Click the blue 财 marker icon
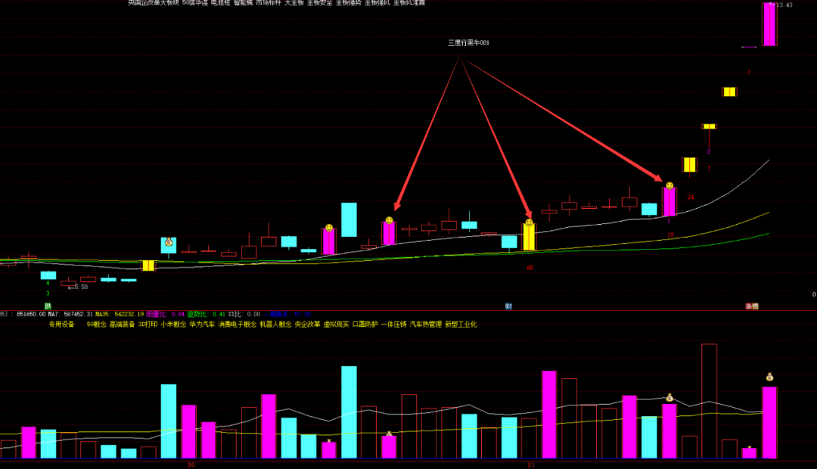This screenshot has height=469, width=817. pyautogui.click(x=508, y=306)
